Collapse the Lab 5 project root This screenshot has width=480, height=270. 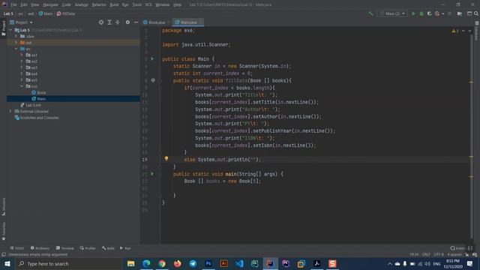click(x=11, y=30)
